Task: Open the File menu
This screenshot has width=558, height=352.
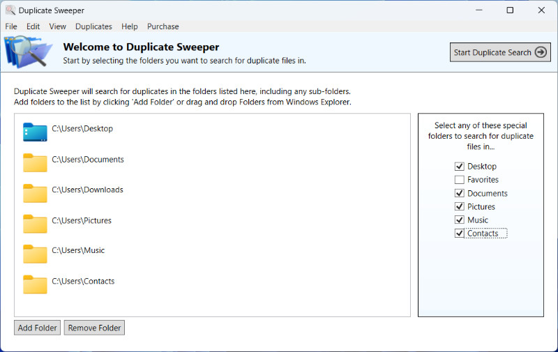Action: [11, 26]
